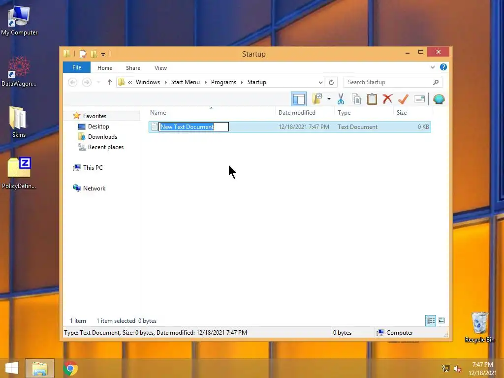Delete file with red X icon

click(387, 99)
